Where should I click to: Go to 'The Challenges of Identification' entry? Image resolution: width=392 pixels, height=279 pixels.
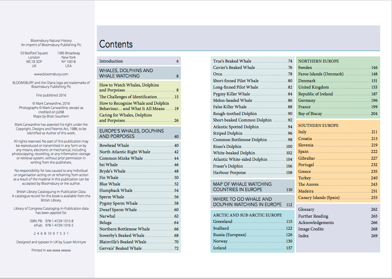(139, 97)
